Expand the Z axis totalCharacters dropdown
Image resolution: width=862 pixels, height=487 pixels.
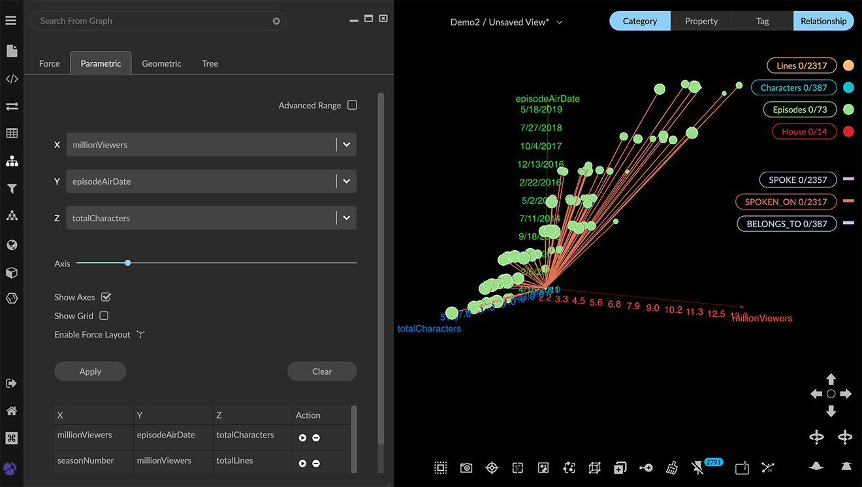click(x=346, y=218)
